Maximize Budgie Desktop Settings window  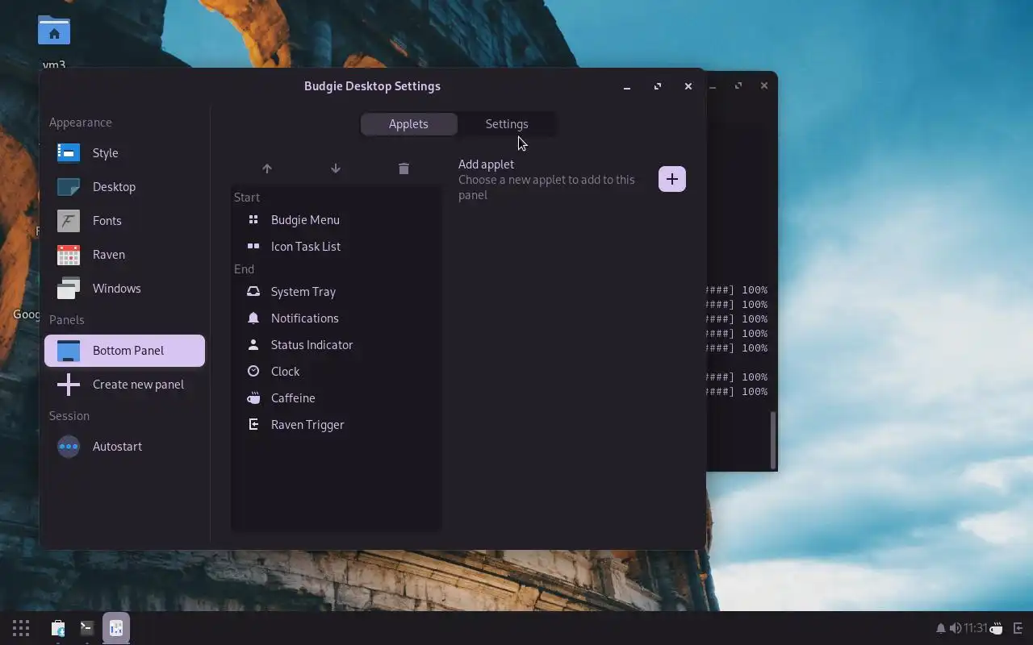[658, 86]
